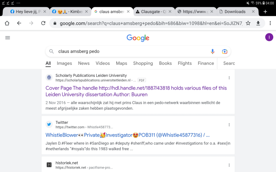Screen dimensions: 276x172
Task: Tap the 04:00 clock in status bar
Action: [270, 3]
